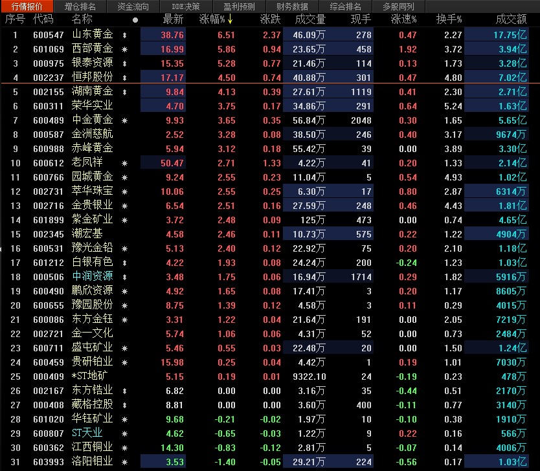Select the 行情报价 tab
Viewport: 540px width, 471px height.
point(27,6)
